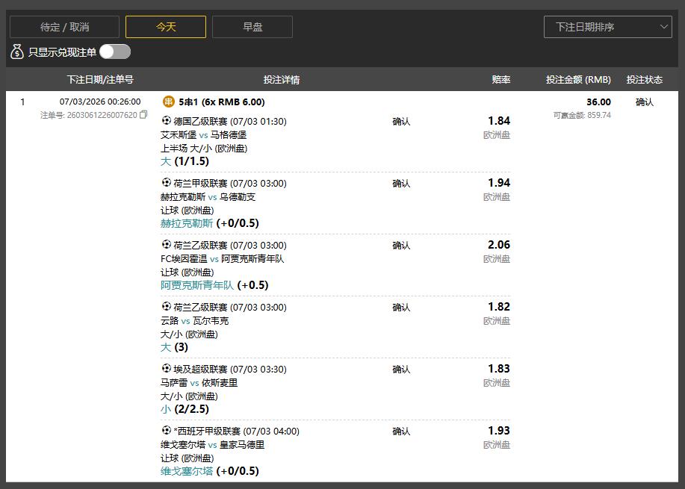685x489 pixels.
Task: Click soccer ball icon beside FC埃因霍温 match league
Action: 166,245
